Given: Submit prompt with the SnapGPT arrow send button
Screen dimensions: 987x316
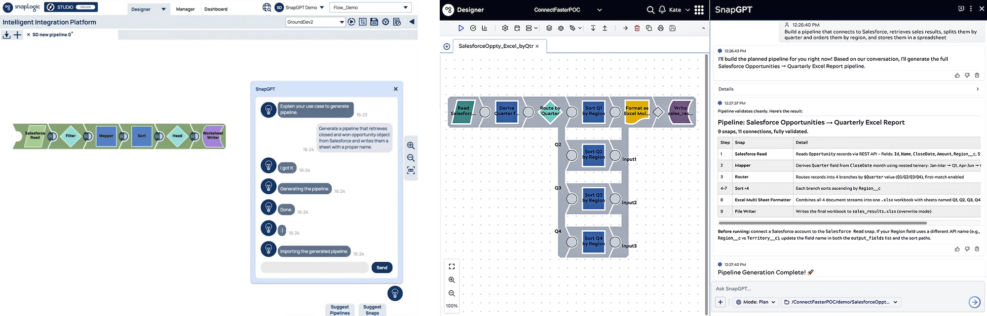Looking at the screenshot, I should pyautogui.click(x=974, y=302).
